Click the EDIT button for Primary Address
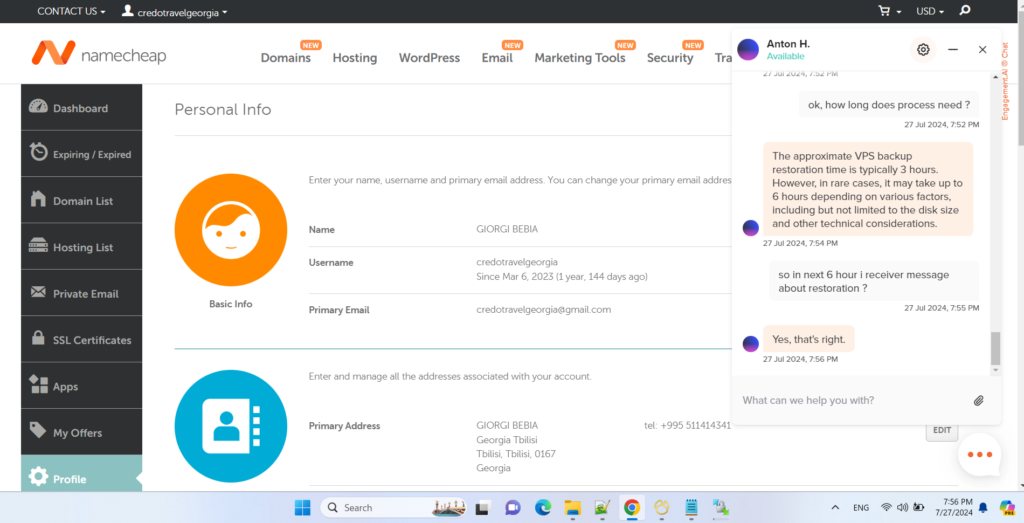This screenshot has width=1024, height=523. [x=942, y=431]
